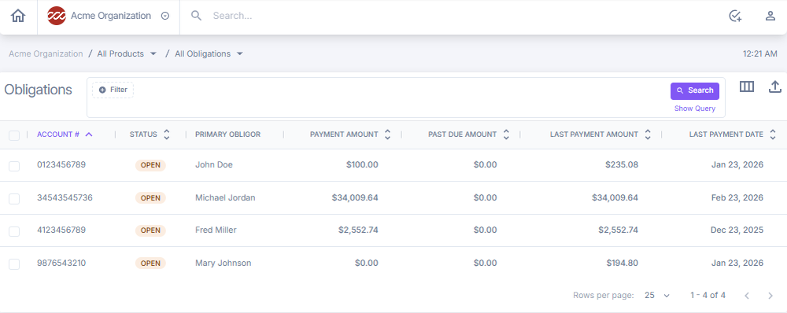Sort by Last Payment Amount column

tap(600, 134)
